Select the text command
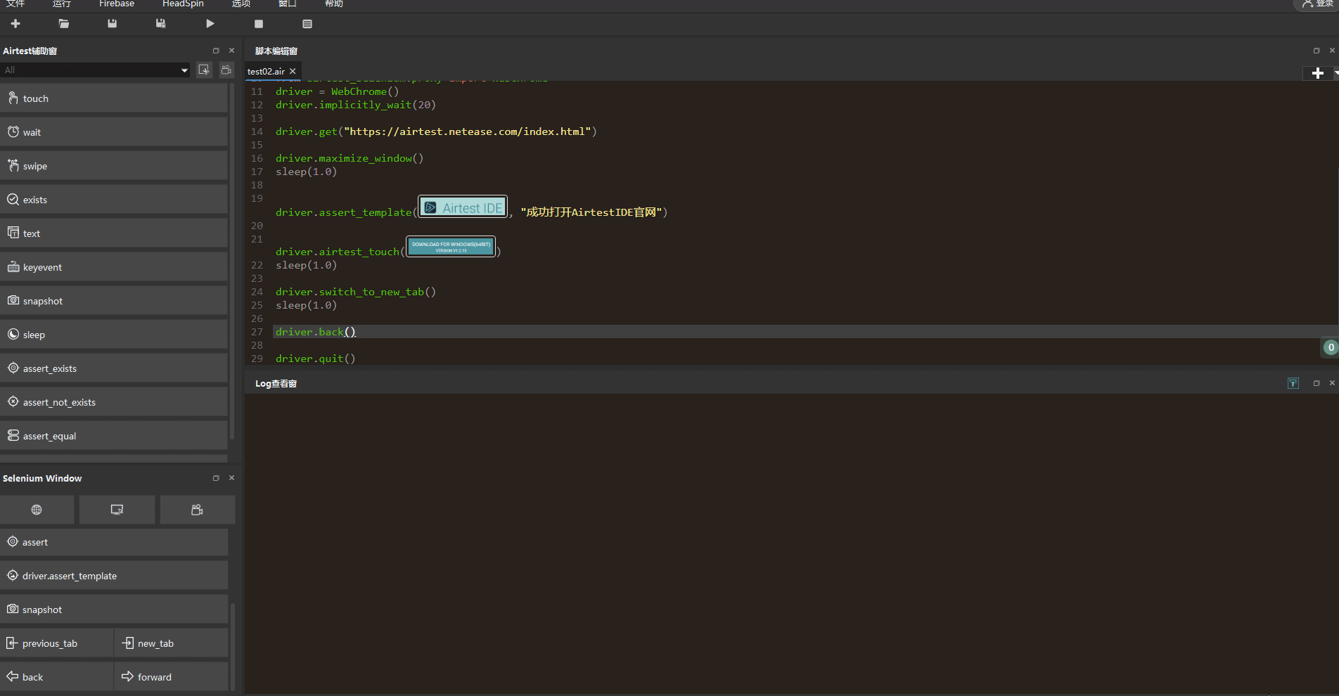The width and height of the screenshot is (1339, 696). pos(114,233)
